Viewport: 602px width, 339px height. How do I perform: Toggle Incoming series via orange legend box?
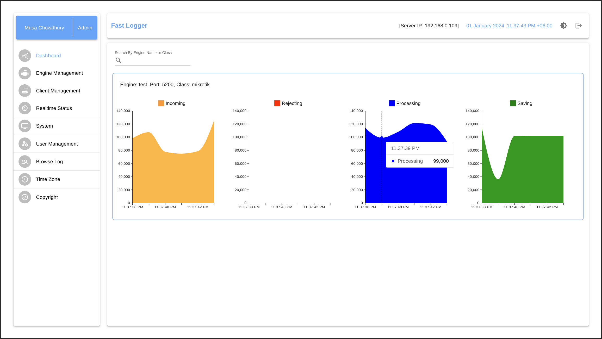tap(161, 103)
